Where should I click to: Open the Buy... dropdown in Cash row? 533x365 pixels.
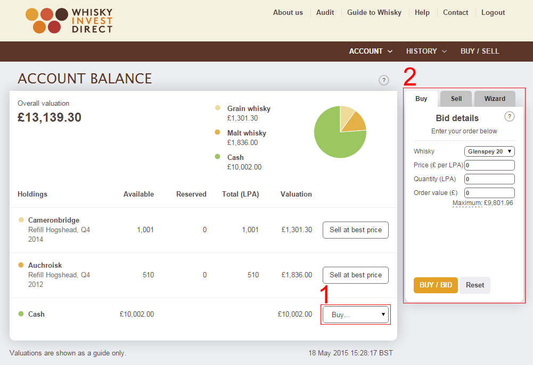pos(356,315)
